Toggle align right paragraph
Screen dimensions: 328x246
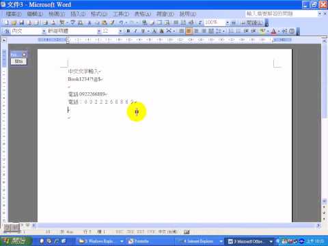point(196,31)
